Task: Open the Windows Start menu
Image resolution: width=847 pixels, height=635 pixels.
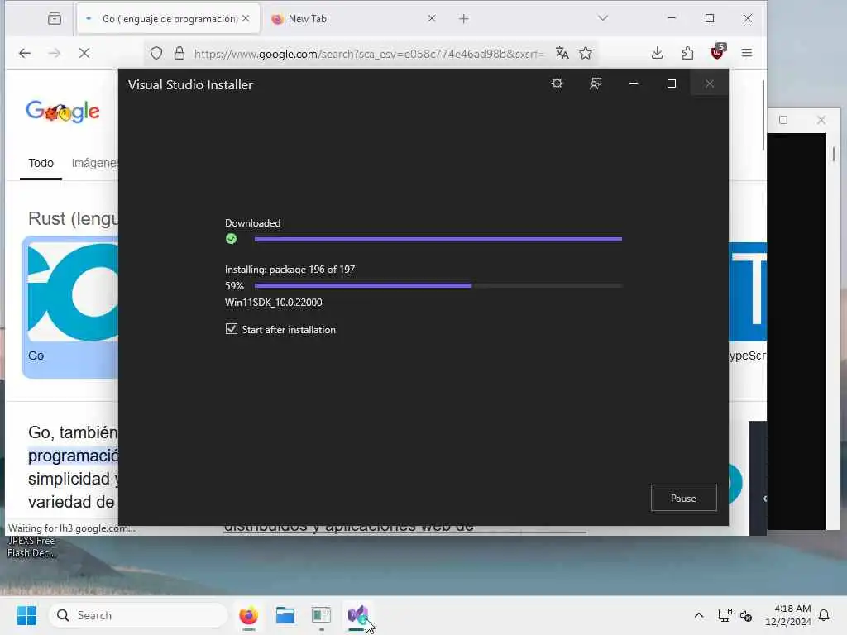Action: [26, 615]
